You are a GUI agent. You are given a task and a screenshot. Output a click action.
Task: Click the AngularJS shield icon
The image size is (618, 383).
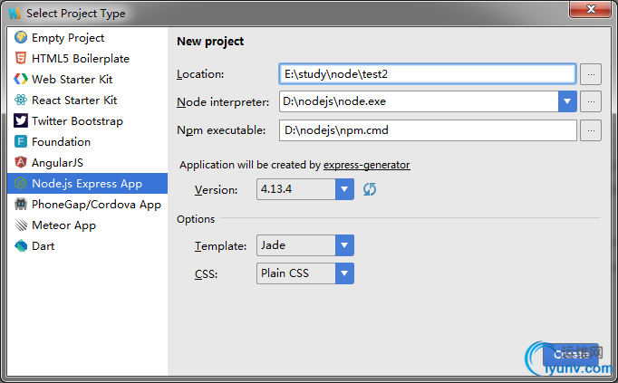21,163
